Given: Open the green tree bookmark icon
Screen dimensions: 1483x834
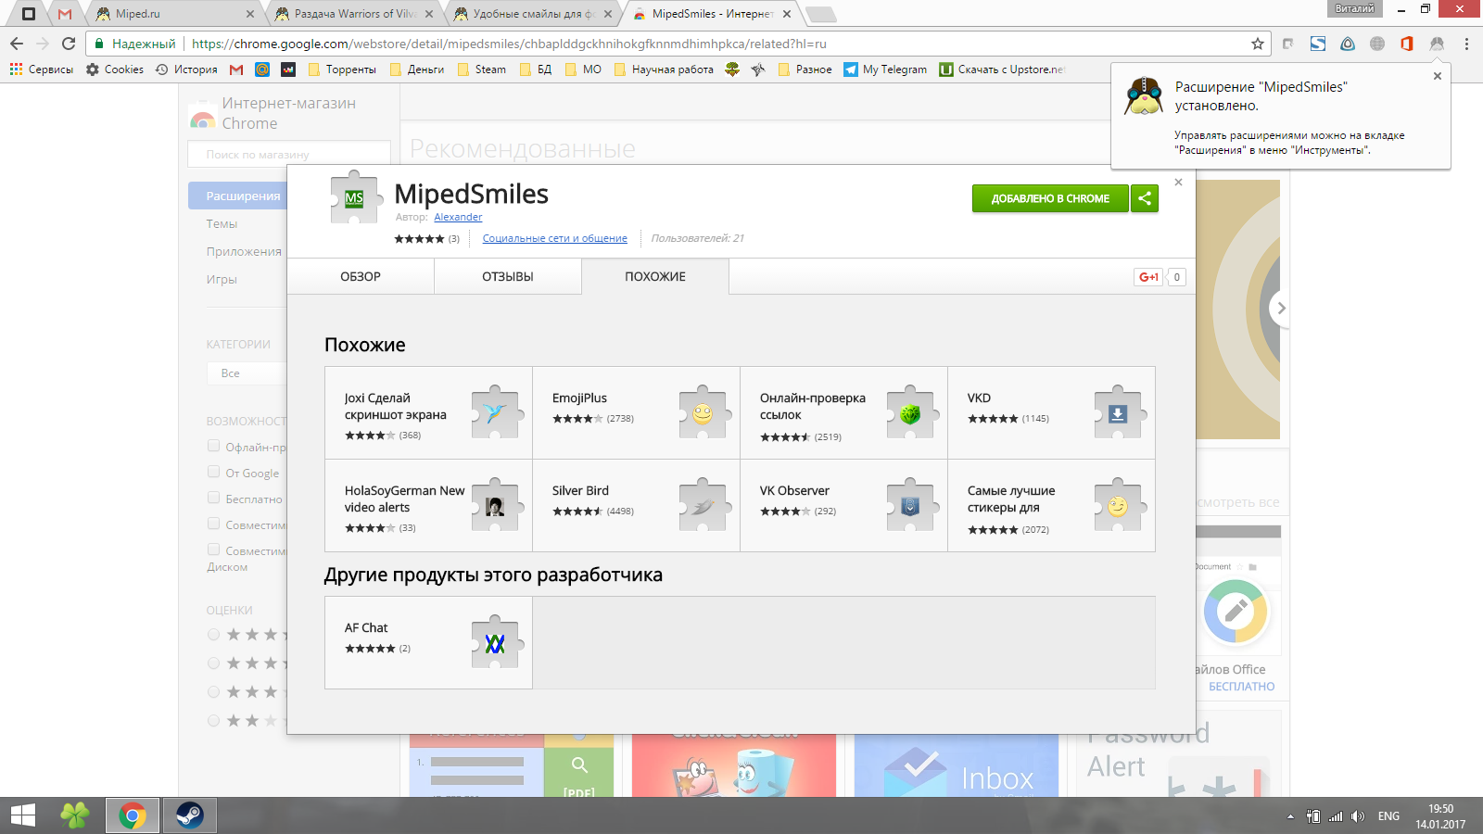Looking at the screenshot, I should tap(732, 69).
